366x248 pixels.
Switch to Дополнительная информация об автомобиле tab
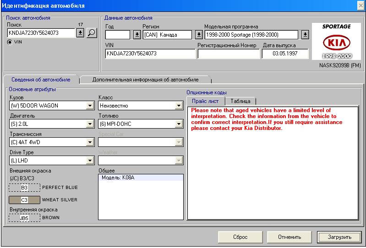point(145,80)
